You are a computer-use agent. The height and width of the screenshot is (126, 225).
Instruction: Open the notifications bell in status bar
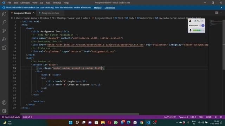coord(221,117)
